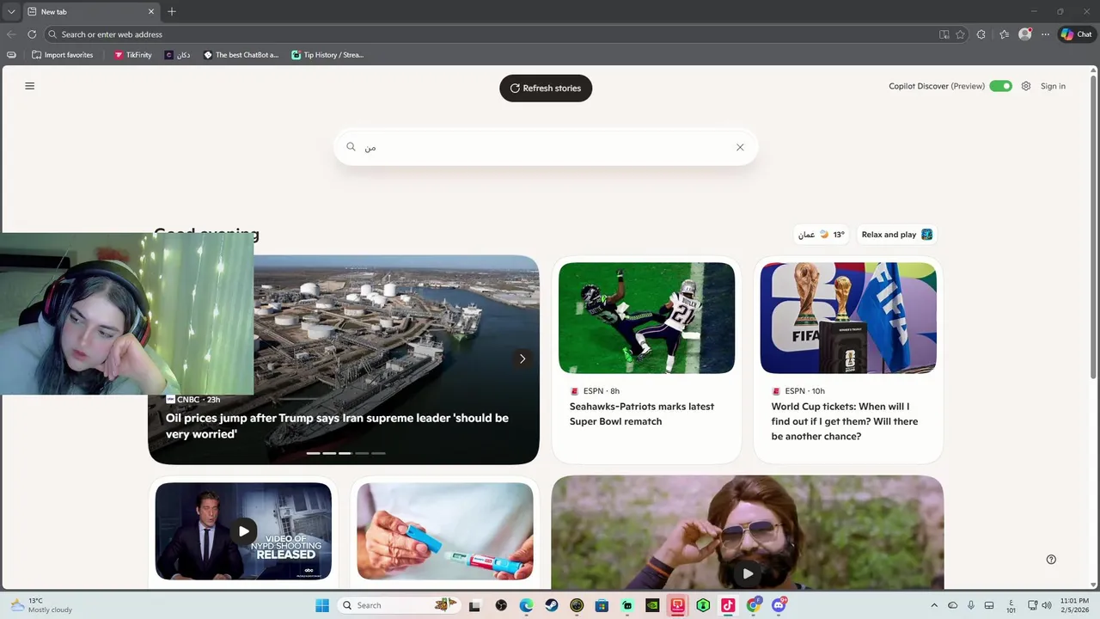Open the Extensions puzzle icon
This screenshot has height=619, width=1100.
tap(981, 34)
